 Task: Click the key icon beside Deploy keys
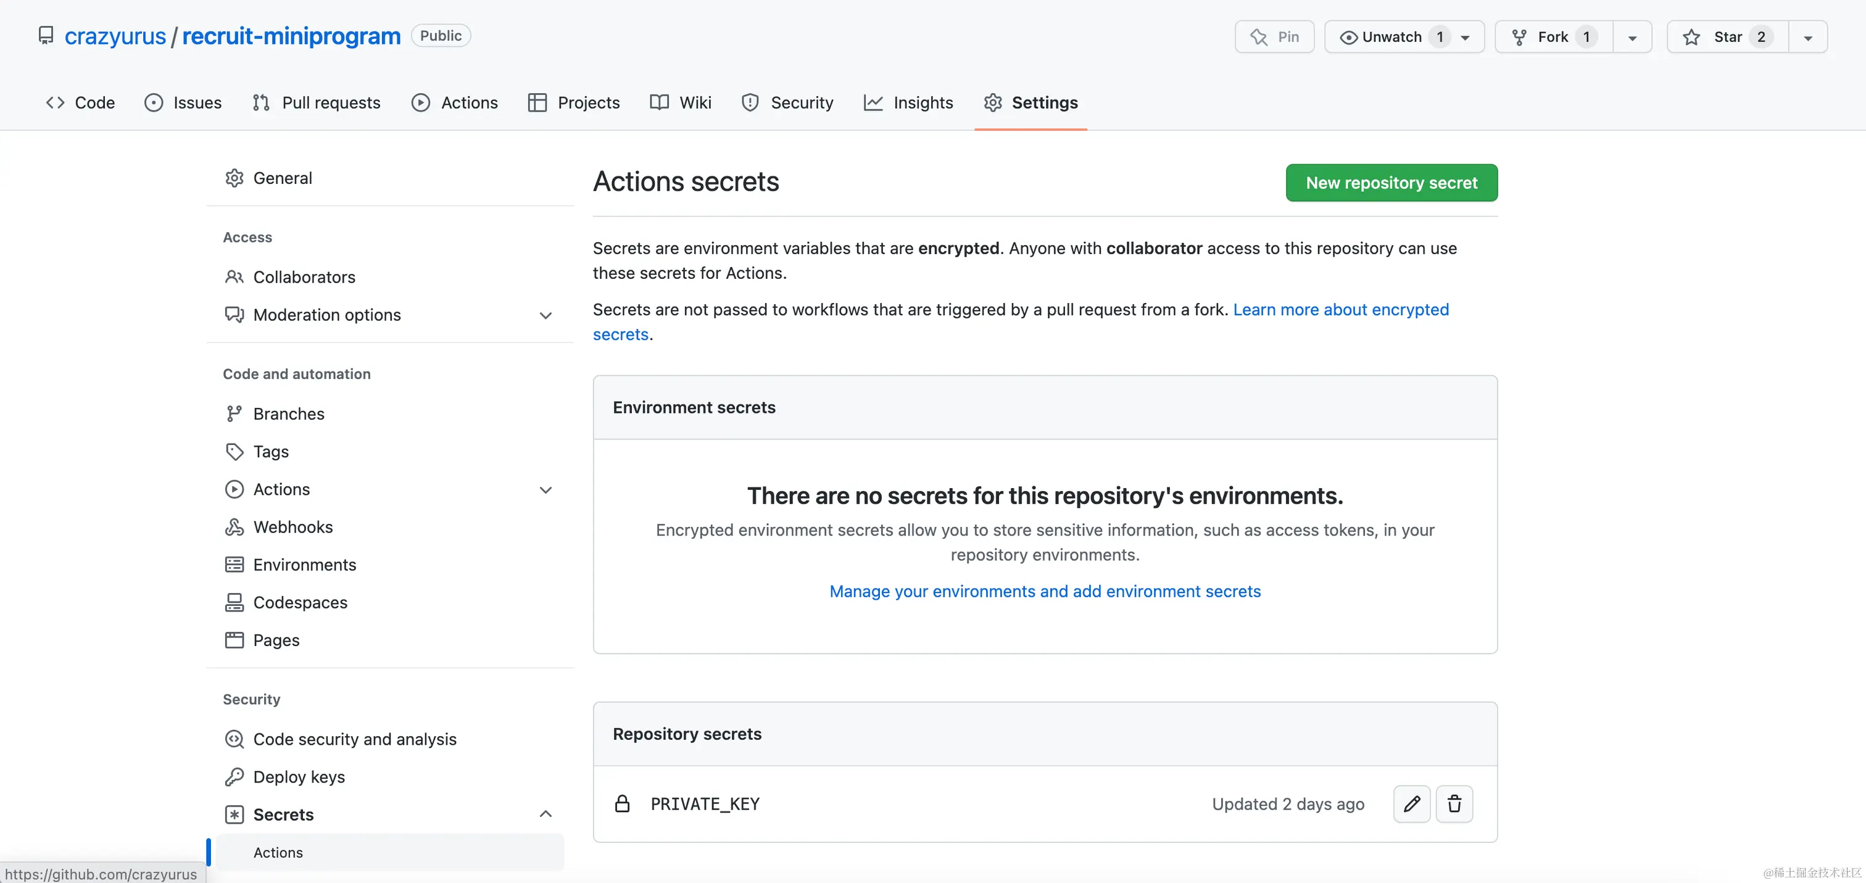(x=234, y=776)
